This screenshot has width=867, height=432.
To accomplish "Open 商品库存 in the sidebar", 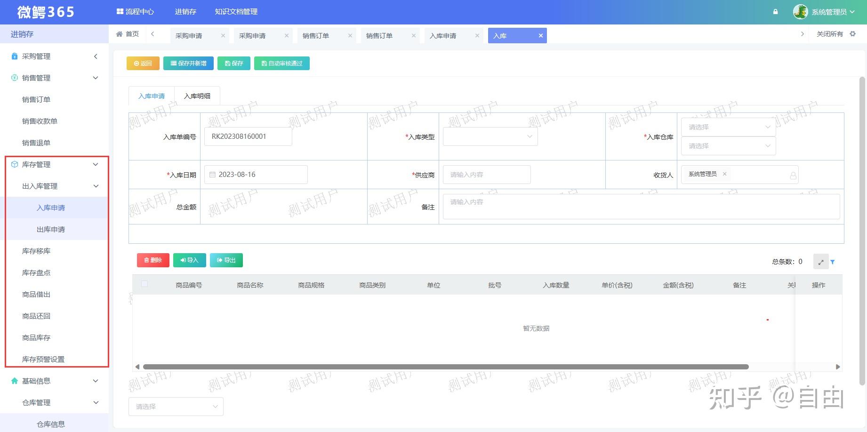I will coord(36,338).
